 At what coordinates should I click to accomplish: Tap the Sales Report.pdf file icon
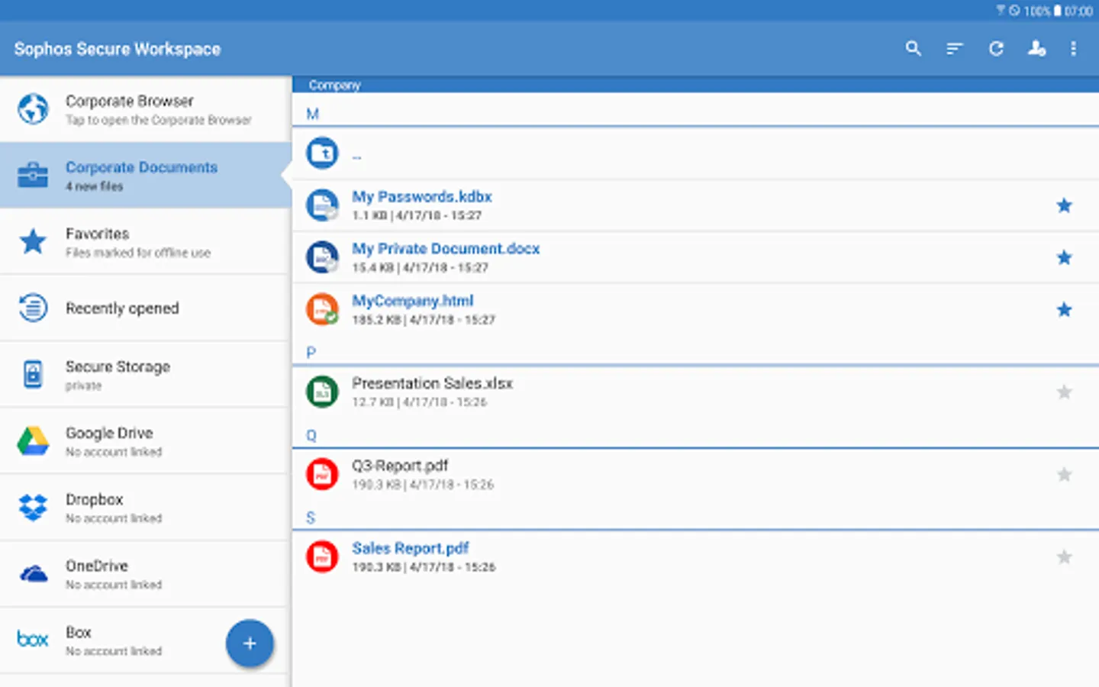tap(322, 556)
